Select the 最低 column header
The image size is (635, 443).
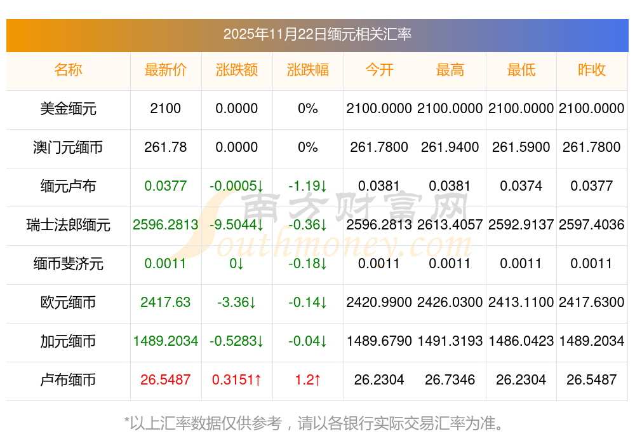click(x=521, y=70)
